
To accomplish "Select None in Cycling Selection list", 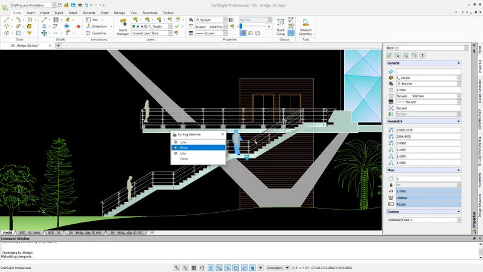I will [x=184, y=159].
